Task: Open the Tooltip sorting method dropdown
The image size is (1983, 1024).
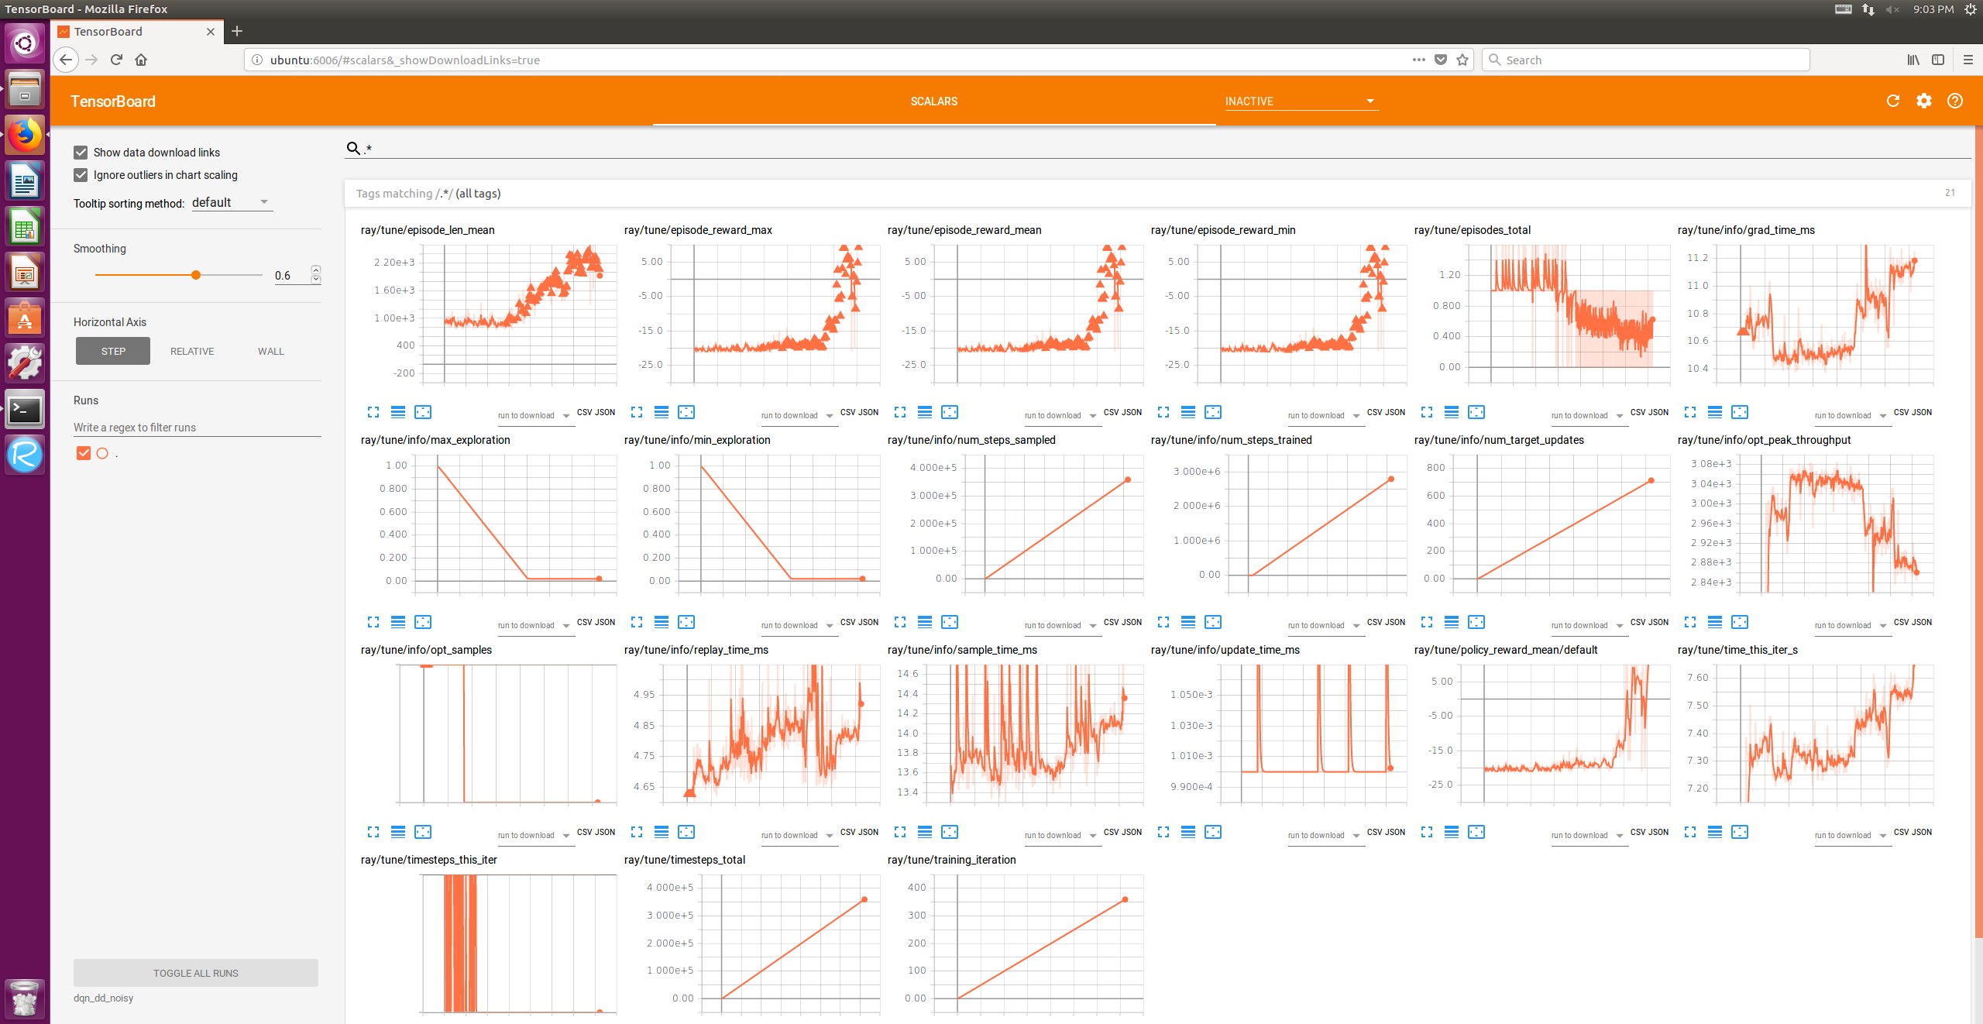Action: click(229, 202)
